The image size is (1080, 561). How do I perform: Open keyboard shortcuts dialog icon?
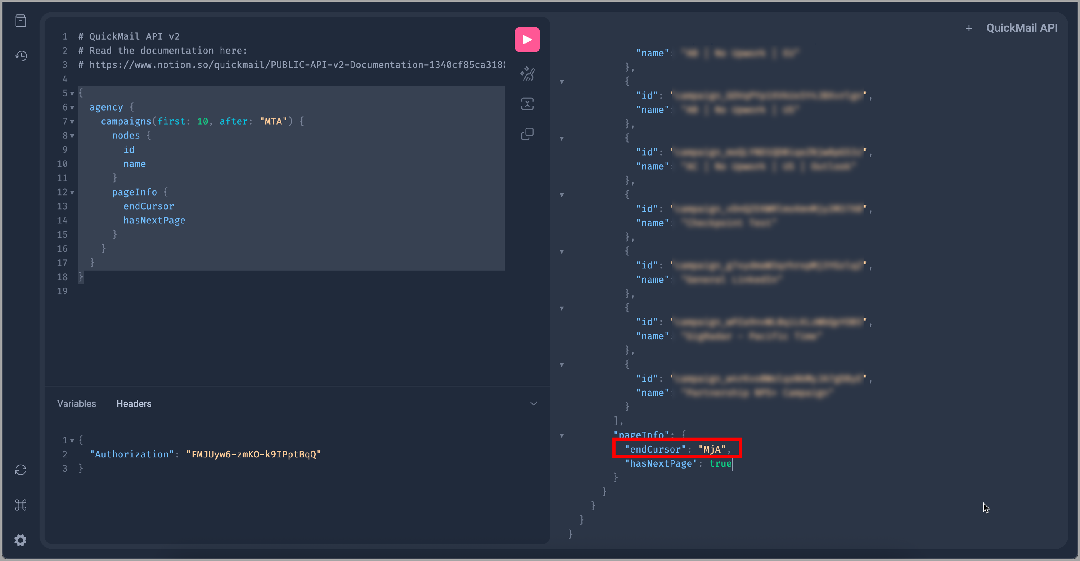click(21, 505)
